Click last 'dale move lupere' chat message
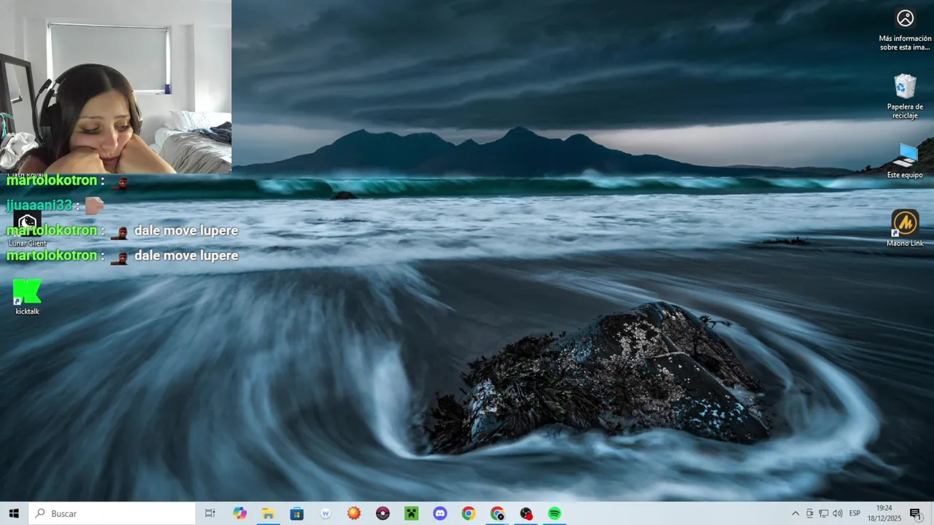934x525 pixels. tap(186, 255)
